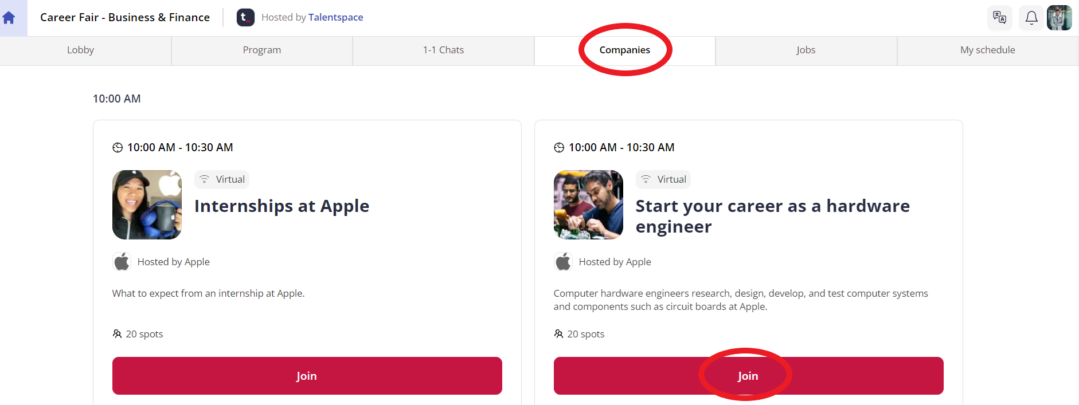Open the Internships at Apple thumbnail
This screenshot has height=405, width=1079.
(147, 205)
